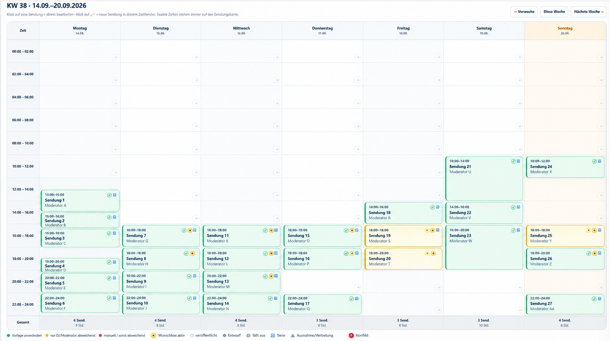The image size is (610, 341).
Task: Click Wunschbox star on Sendung 15
Action: [x=352, y=230]
